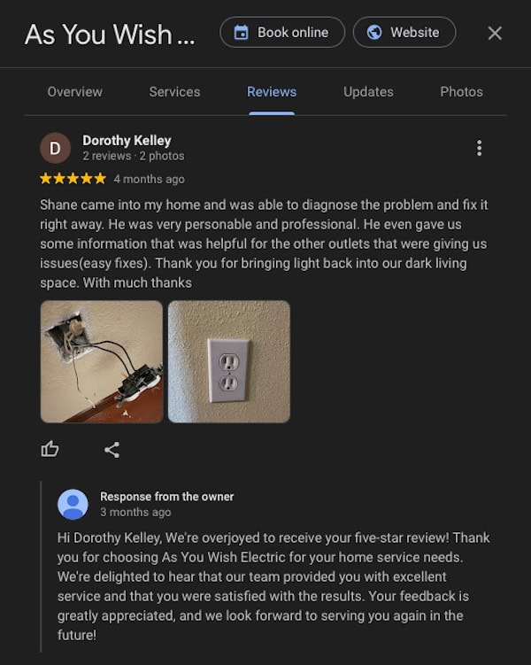Switch to the Overview tab
The image size is (531, 665).
pos(75,91)
